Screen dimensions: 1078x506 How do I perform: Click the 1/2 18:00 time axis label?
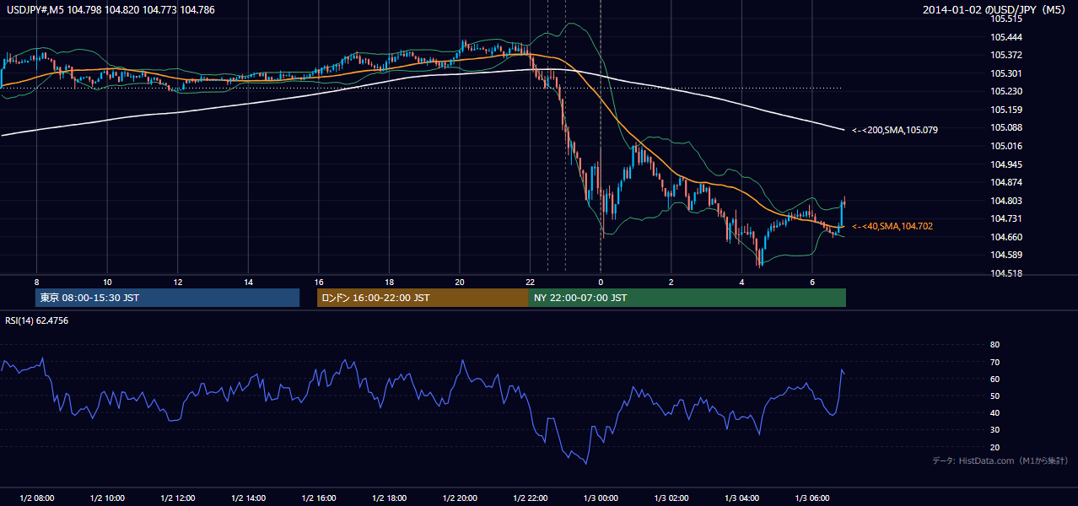pos(389,498)
